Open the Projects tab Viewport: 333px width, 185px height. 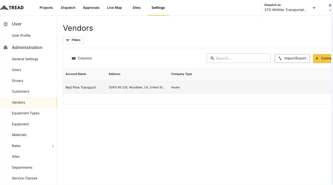pos(46,8)
